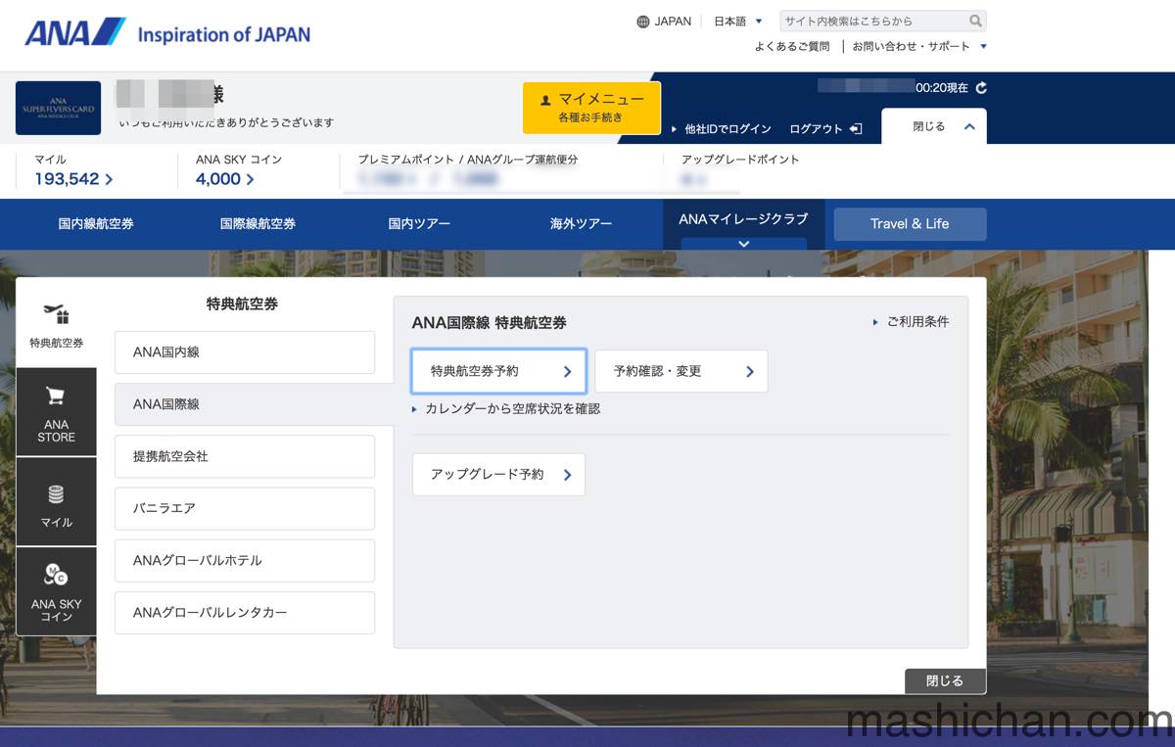Screen dimensions: 1175x747
Task: Select バニラエア option
Action: 245,508
